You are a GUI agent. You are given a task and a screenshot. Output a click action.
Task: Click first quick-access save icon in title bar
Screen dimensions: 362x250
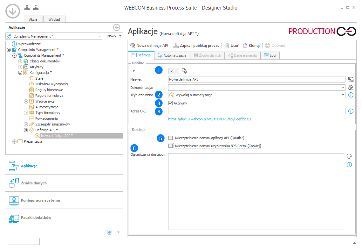click(27, 8)
